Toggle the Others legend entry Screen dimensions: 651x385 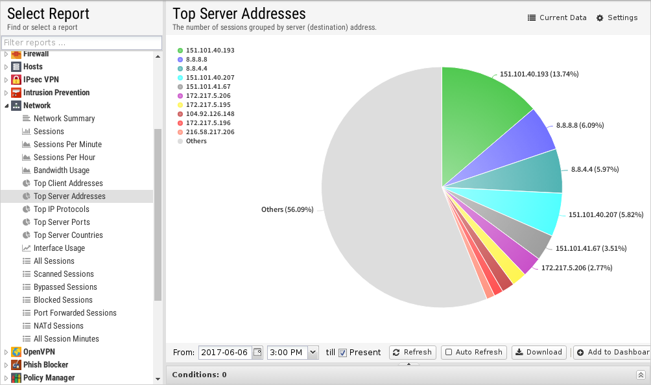tap(192, 141)
